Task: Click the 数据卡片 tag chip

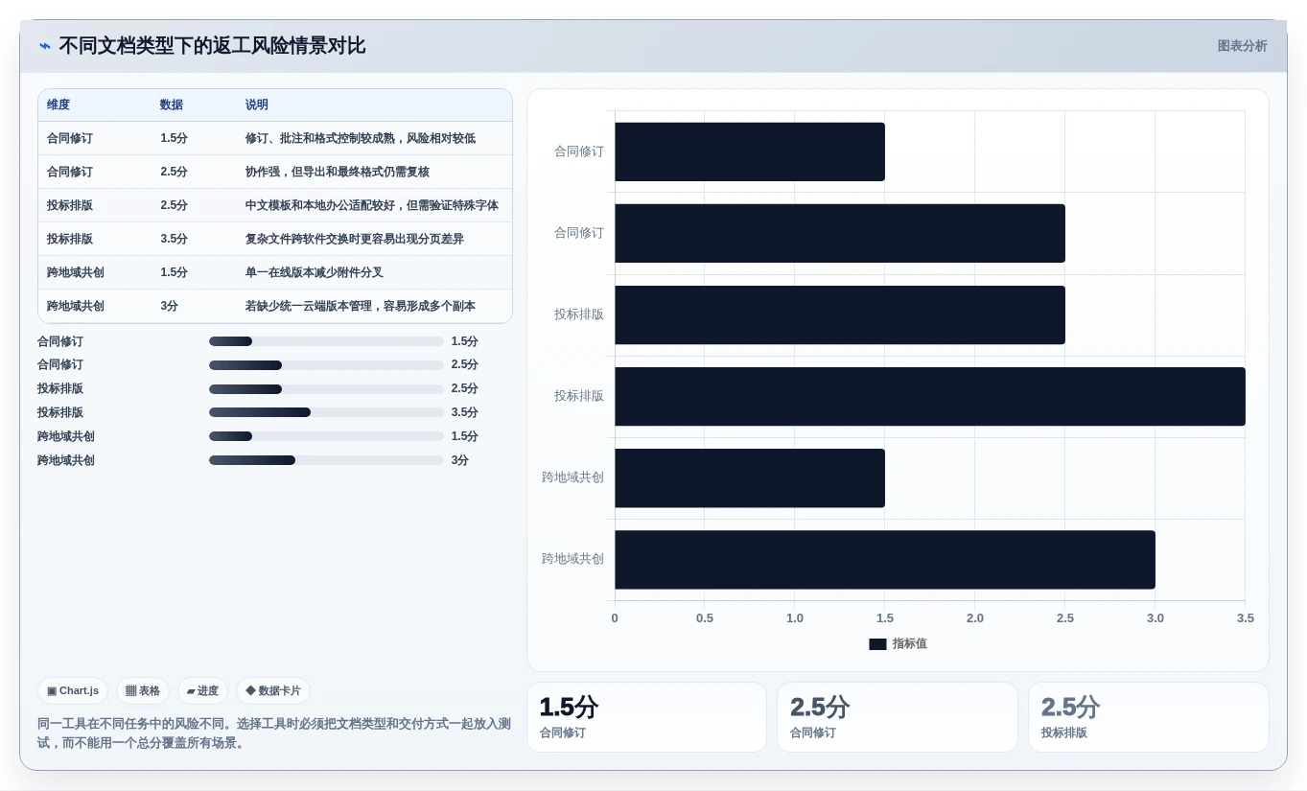Action: tap(273, 690)
